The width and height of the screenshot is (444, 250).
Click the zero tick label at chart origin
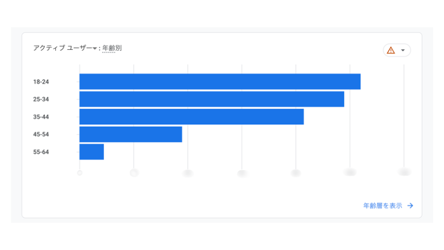coord(80,173)
